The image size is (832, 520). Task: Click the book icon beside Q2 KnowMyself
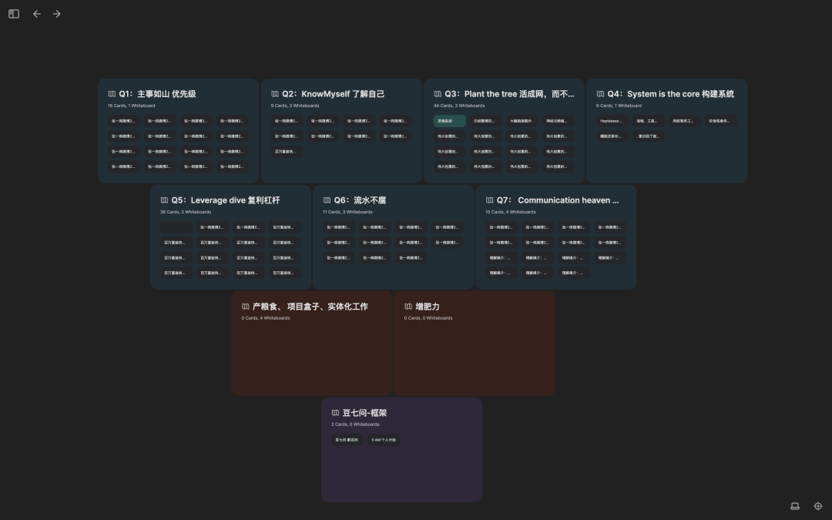[x=275, y=94]
